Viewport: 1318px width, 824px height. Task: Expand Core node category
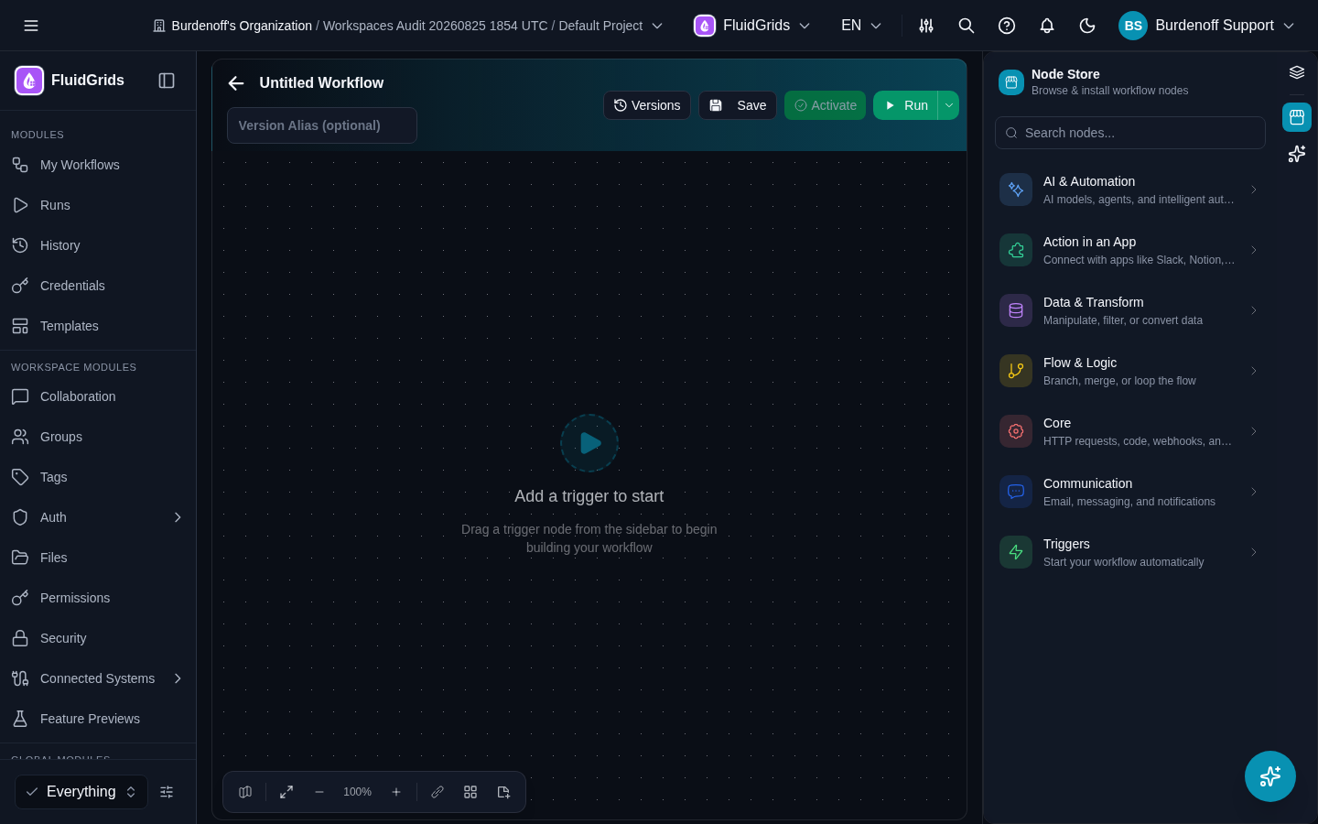click(1130, 431)
